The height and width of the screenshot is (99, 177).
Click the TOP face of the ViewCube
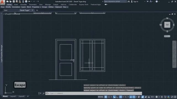(x=167, y=25)
